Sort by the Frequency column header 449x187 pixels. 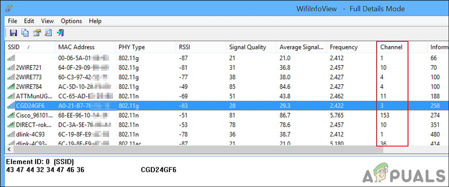(x=352, y=47)
